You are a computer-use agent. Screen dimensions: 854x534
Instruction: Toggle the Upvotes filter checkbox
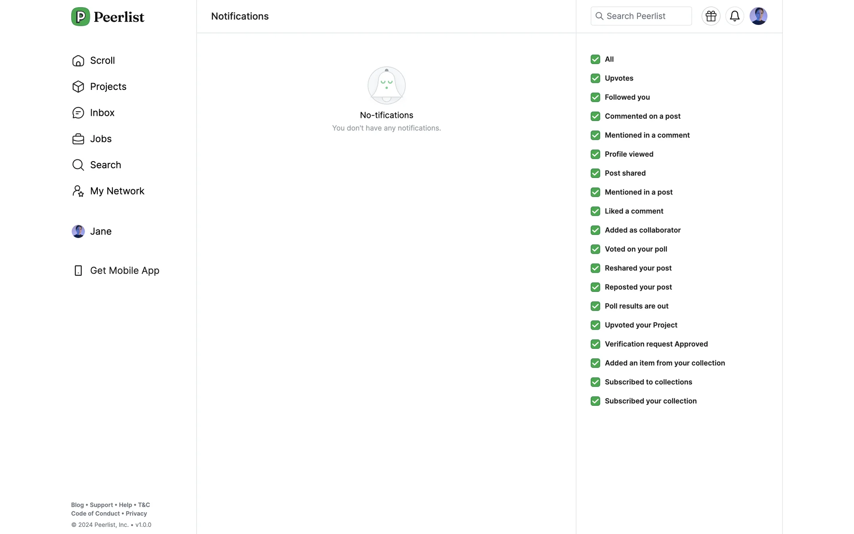coord(595,78)
